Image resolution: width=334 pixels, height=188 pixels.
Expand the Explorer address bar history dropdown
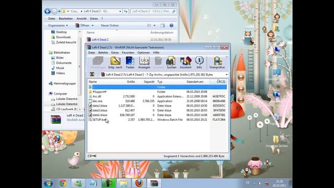120,11
